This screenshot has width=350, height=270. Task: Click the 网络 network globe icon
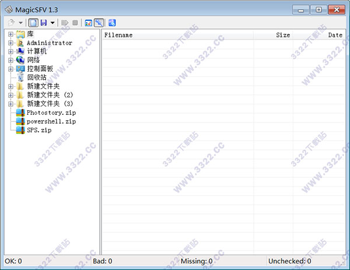[20, 60]
